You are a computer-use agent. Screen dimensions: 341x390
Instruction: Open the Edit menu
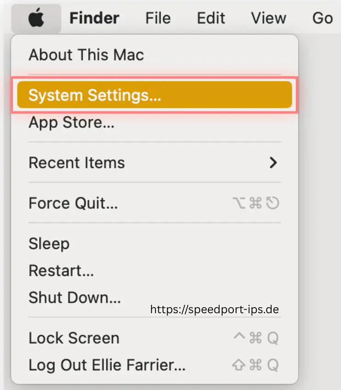(210, 18)
